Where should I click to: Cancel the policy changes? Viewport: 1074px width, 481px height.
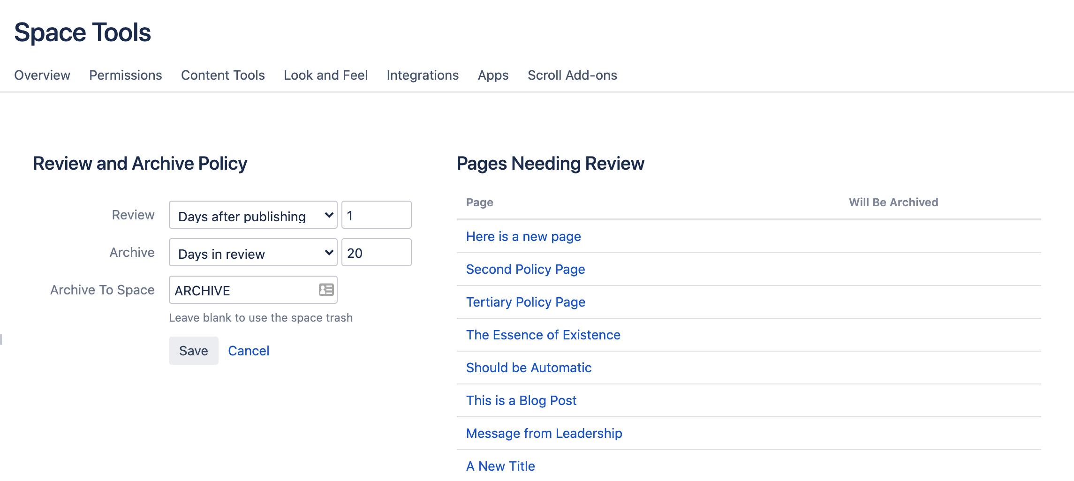pos(249,351)
